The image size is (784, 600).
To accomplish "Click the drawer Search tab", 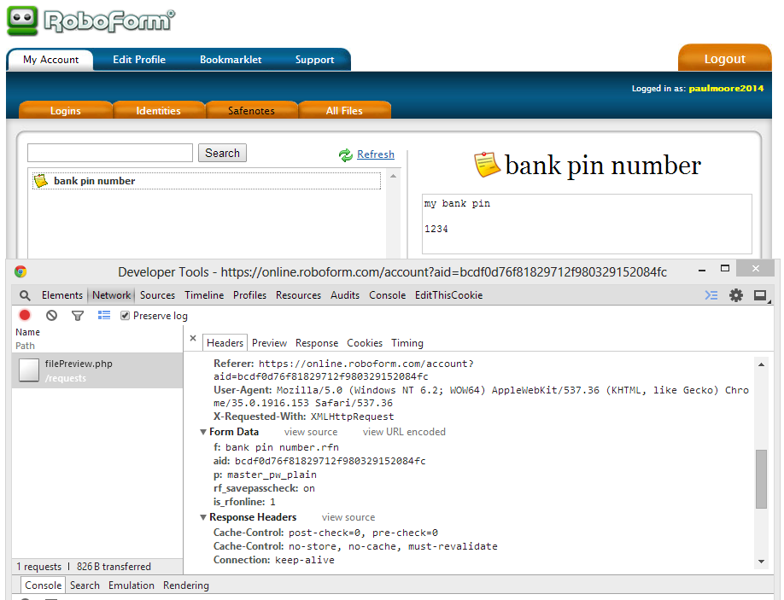I will (85, 585).
